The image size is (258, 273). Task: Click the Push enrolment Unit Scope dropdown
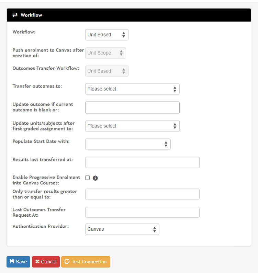[x=105, y=53]
